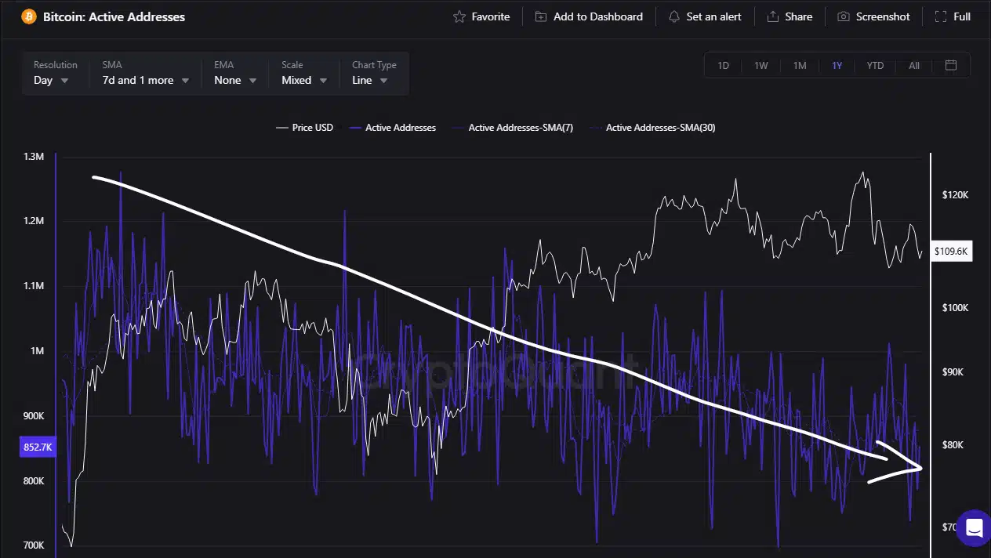Open the Resolution Day dropdown

[x=52, y=80]
